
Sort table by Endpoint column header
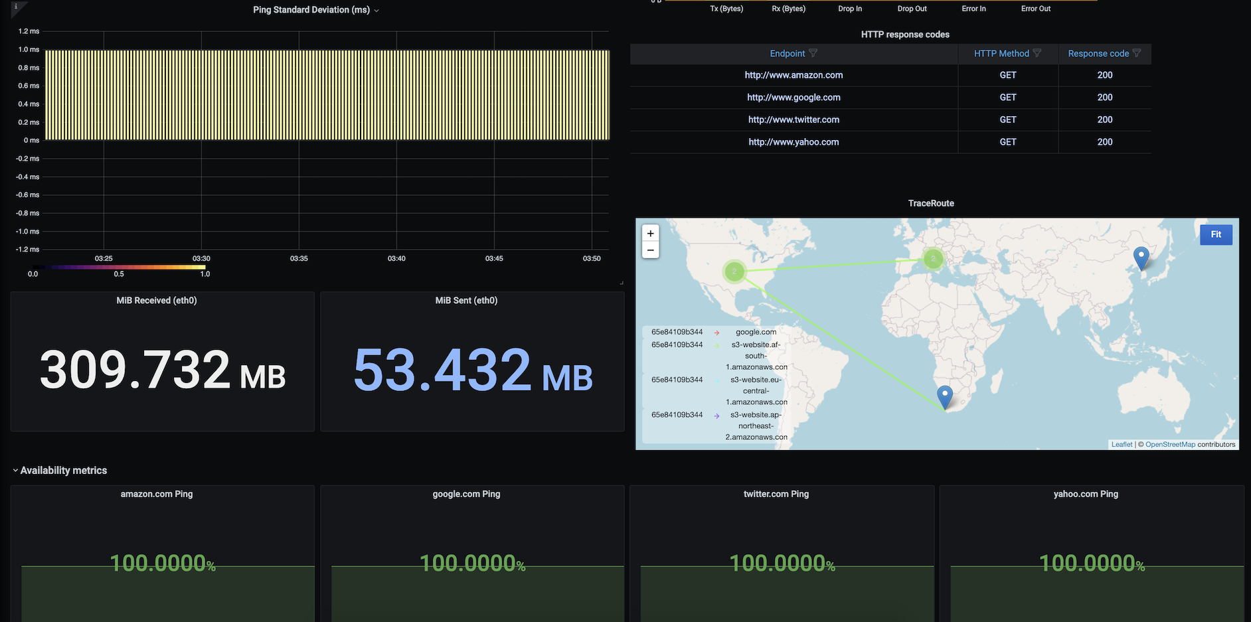click(787, 54)
